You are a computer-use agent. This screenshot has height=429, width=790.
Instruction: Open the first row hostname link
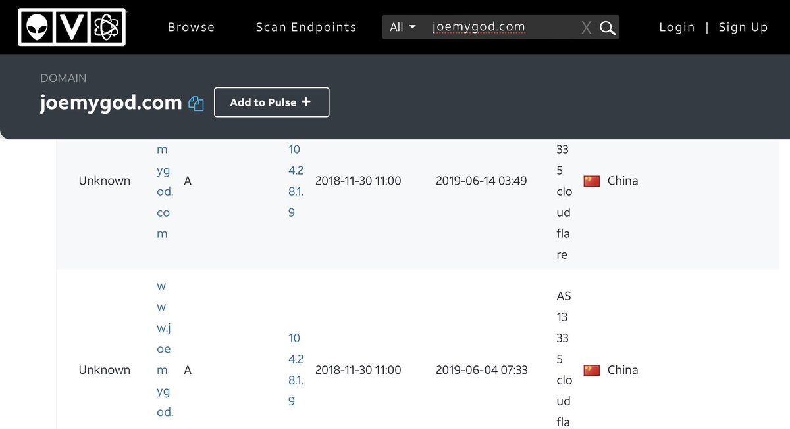click(163, 191)
